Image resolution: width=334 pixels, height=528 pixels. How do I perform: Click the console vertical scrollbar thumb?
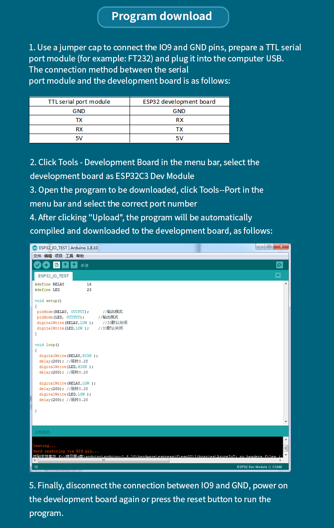pos(286,448)
